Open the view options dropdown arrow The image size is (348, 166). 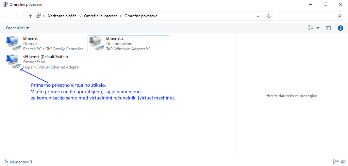click(318, 28)
